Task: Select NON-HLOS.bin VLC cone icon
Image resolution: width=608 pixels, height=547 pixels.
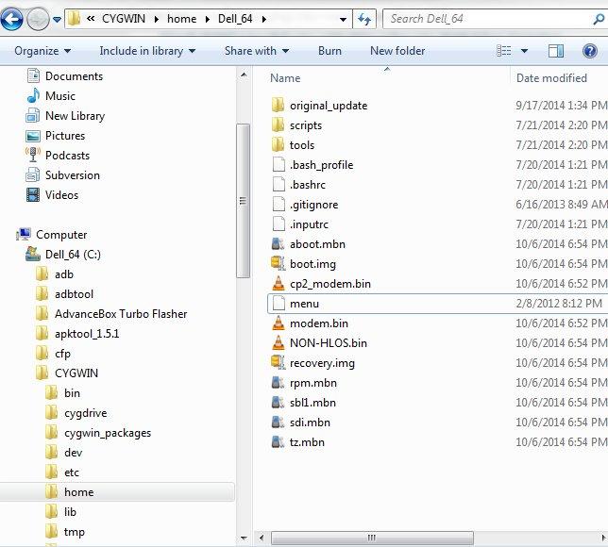Action: click(278, 342)
